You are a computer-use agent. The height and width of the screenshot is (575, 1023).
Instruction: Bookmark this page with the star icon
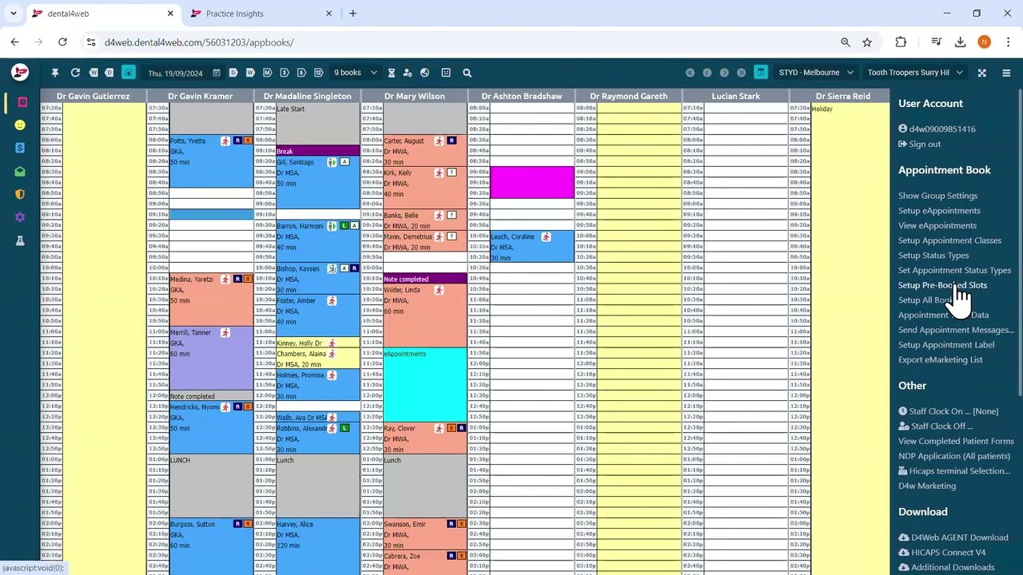(867, 42)
